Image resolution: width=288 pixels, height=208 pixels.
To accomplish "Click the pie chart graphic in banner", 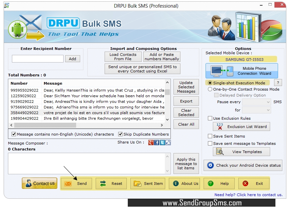I will pos(271,30).
